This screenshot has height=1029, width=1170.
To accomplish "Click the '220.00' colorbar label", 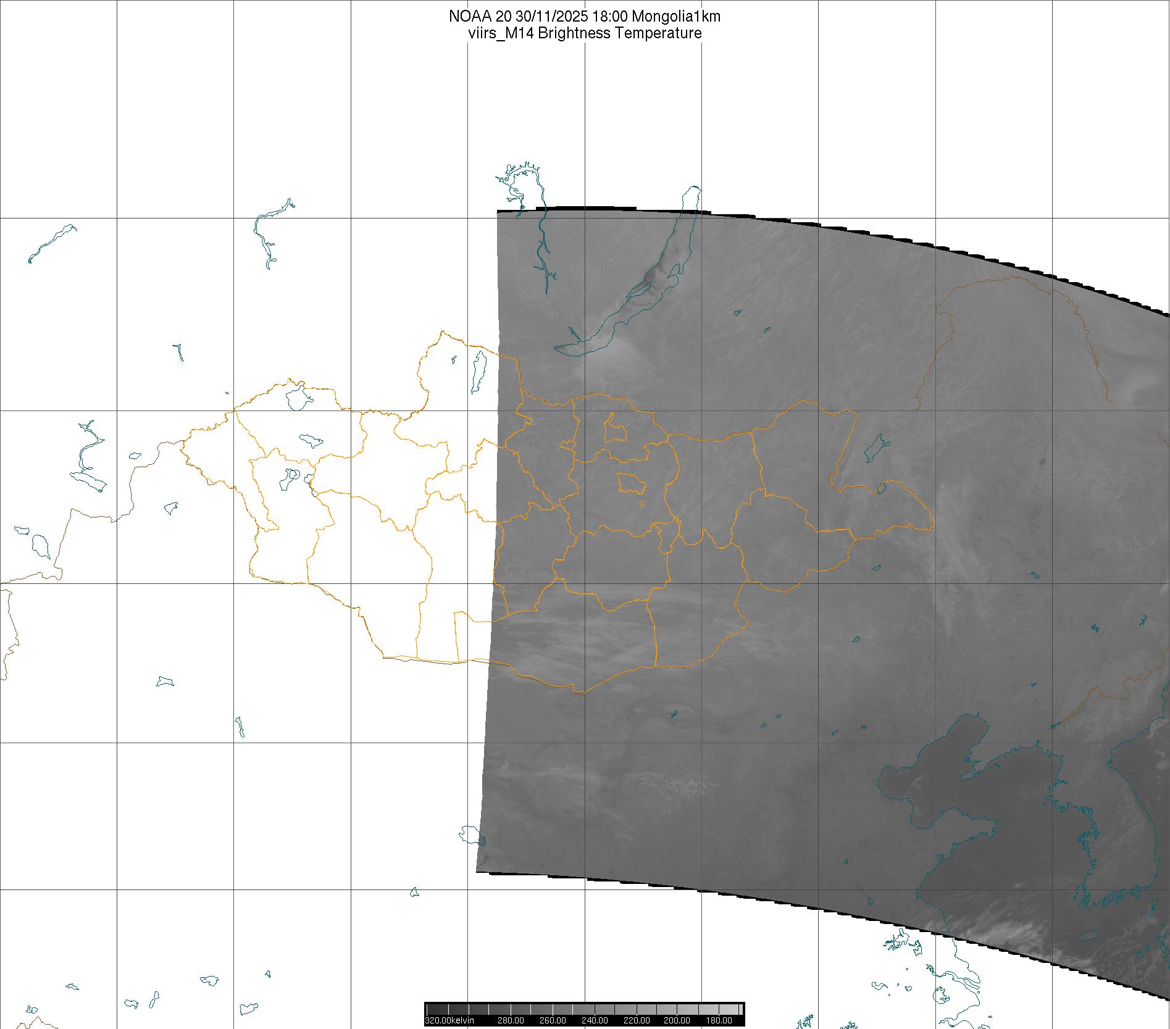I will click(636, 1020).
